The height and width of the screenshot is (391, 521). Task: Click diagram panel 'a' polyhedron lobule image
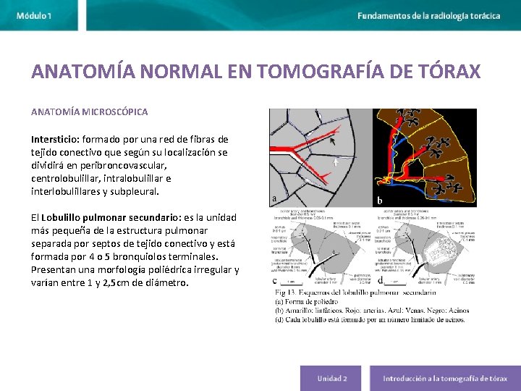[x=321, y=158]
